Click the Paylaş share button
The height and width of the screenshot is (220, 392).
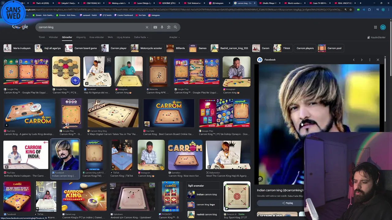pyautogui.click(x=288, y=203)
